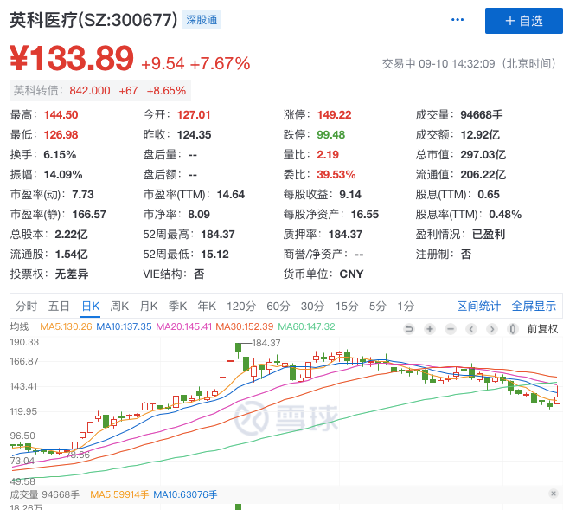Toggle candlestick style icon in chart toolbar
This screenshot has height=510, width=576.
(513, 329)
